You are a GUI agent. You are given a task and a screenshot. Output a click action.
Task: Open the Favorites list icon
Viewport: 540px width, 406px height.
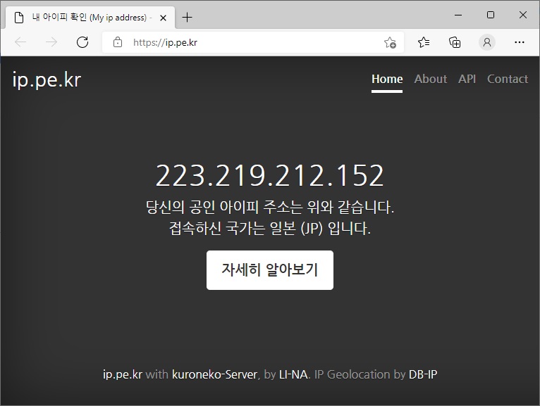(x=424, y=42)
